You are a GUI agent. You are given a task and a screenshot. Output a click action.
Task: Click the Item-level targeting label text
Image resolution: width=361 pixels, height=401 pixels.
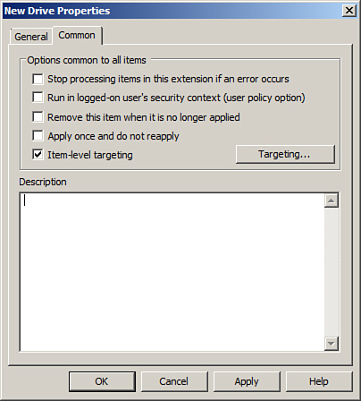point(90,155)
